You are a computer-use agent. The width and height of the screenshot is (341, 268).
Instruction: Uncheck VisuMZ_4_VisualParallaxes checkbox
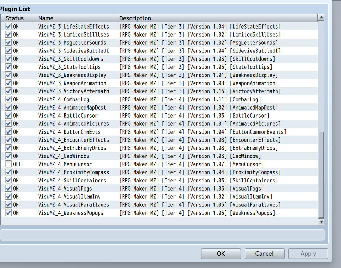pos(8,205)
